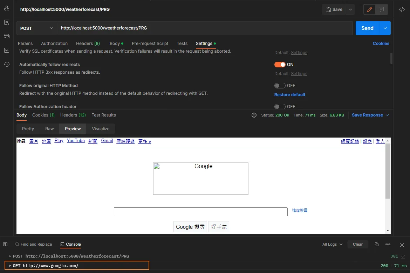Open the Pre-request Script tab
This screenshot has width=410, height=273.
click(x=150, y=43)
